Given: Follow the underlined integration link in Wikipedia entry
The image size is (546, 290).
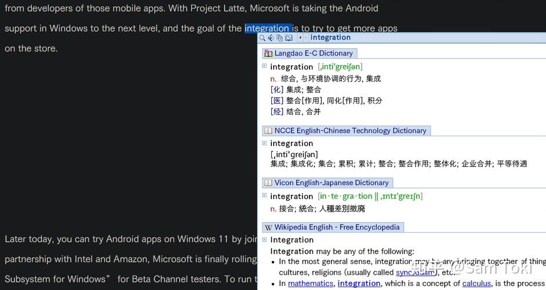Looking at the screenshot, I should (x=359, y=284).
